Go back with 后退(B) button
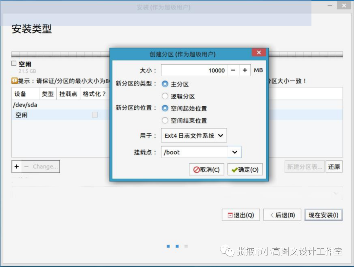 pos(282,215)
